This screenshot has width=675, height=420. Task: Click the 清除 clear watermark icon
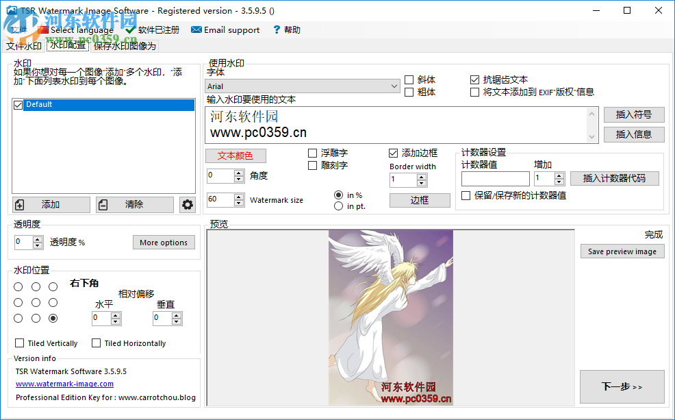(x=105, y=204)
